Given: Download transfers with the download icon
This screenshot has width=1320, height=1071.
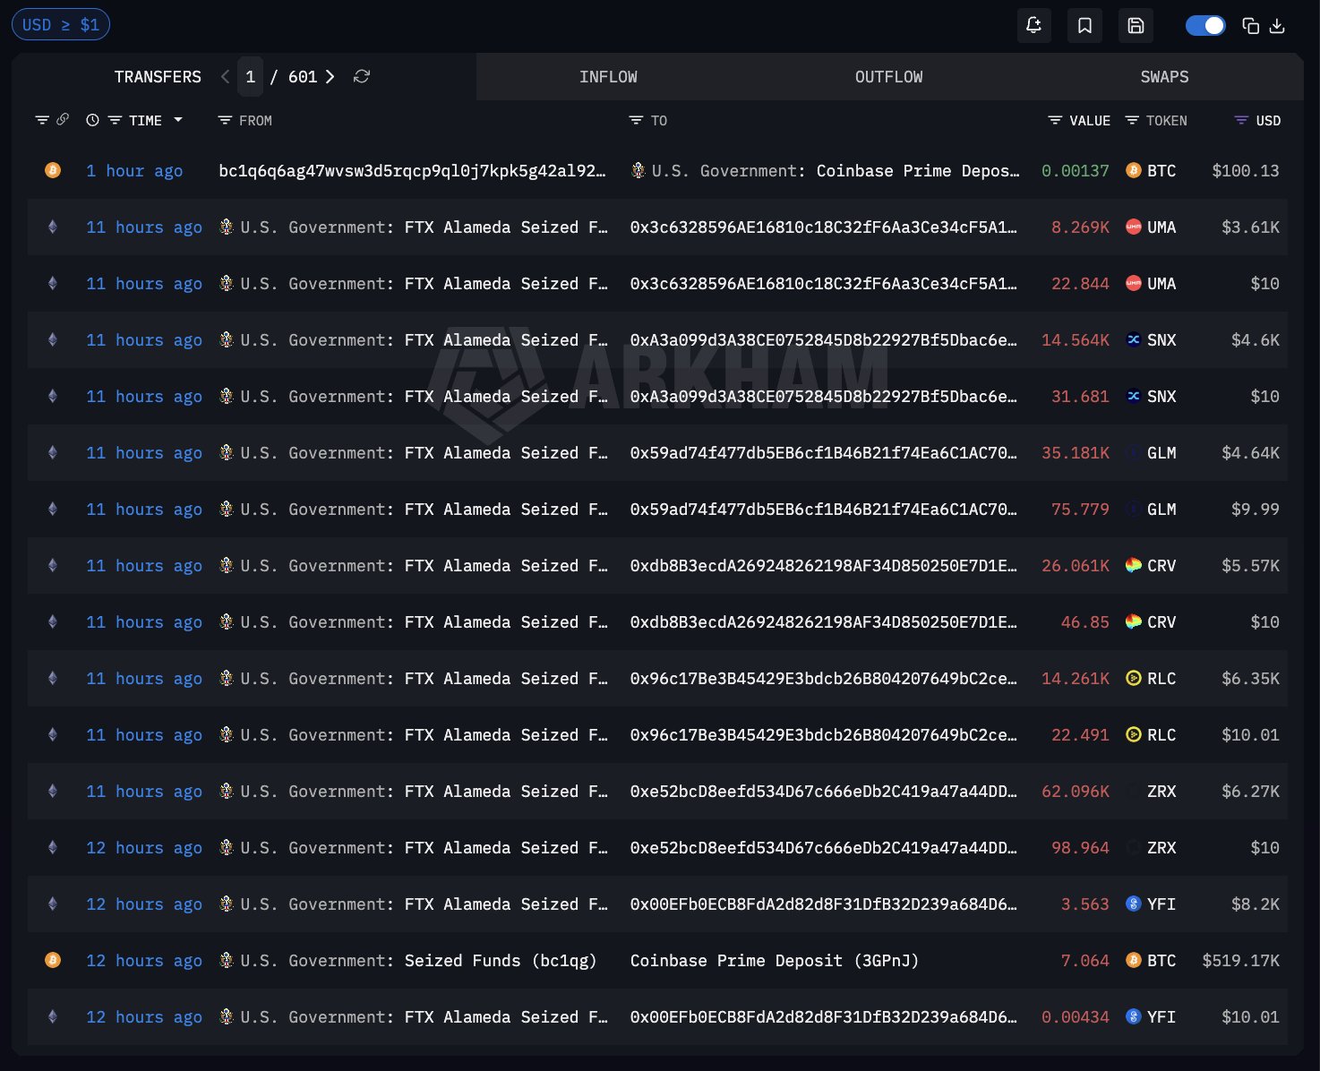Looking at the screenshot, I should click(1277, 26).
